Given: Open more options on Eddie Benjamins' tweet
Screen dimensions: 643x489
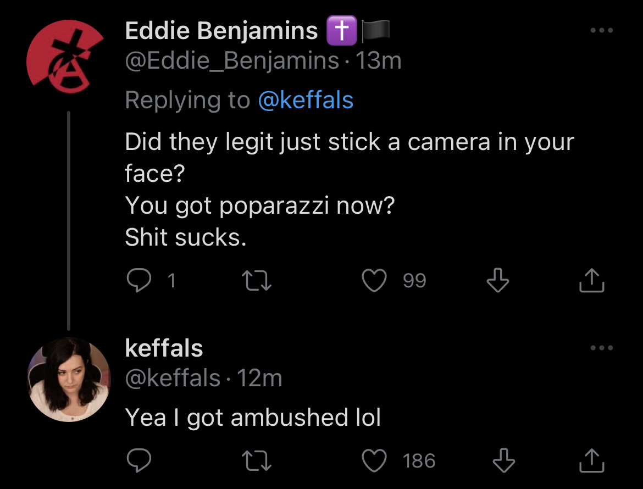Looking at the screenshot, I should (x=602, y=30).
